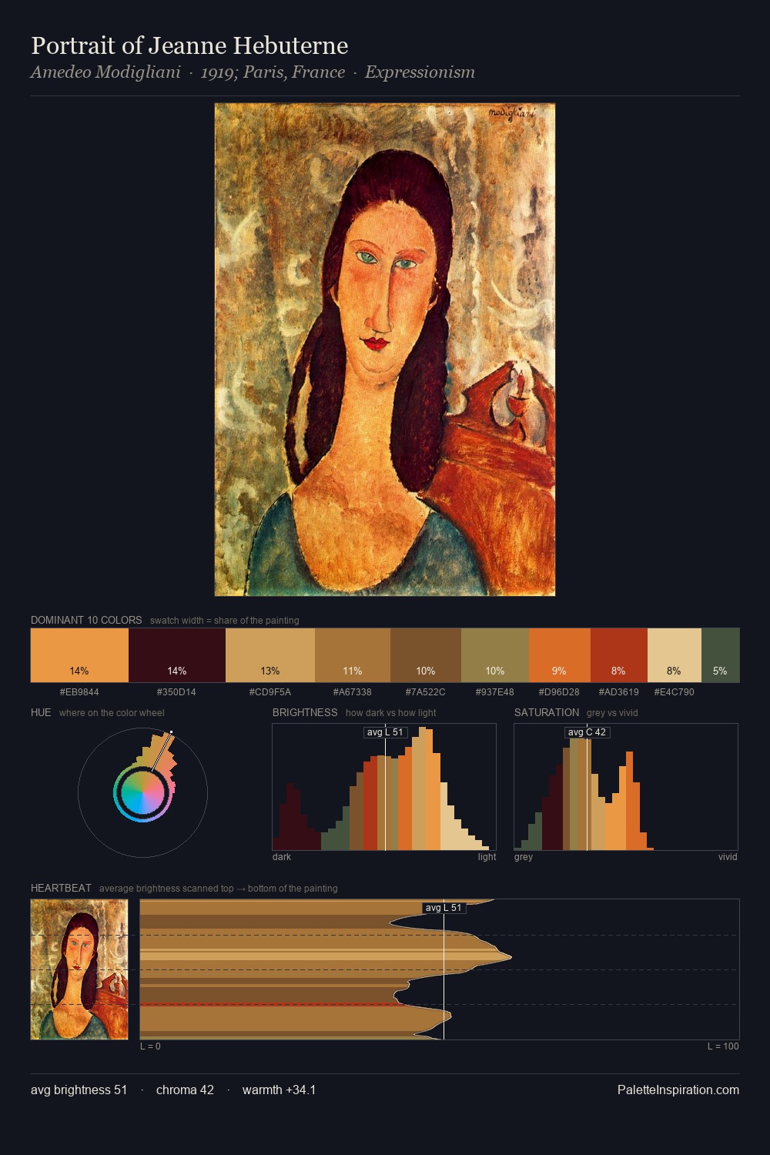This screenshot has width=770, height=1155.
Task: Click the SATURATION section heading
Action: [547, 712]
